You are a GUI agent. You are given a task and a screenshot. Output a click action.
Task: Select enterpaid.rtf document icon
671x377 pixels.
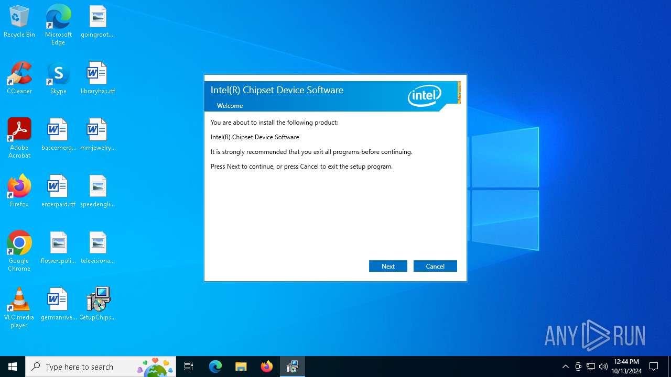coord(58,192)
